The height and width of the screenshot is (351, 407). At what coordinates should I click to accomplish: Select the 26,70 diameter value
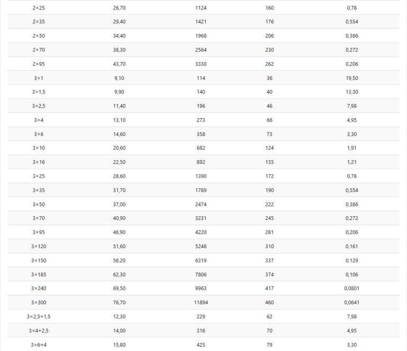point(119,8)
